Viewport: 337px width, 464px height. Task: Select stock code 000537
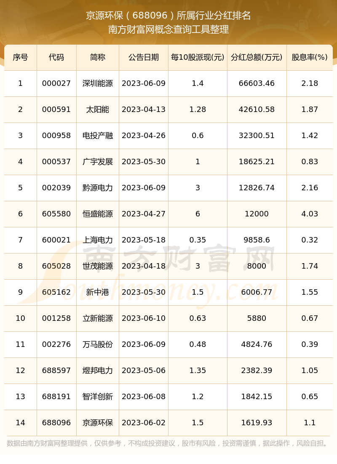click(x=56, y=162)
